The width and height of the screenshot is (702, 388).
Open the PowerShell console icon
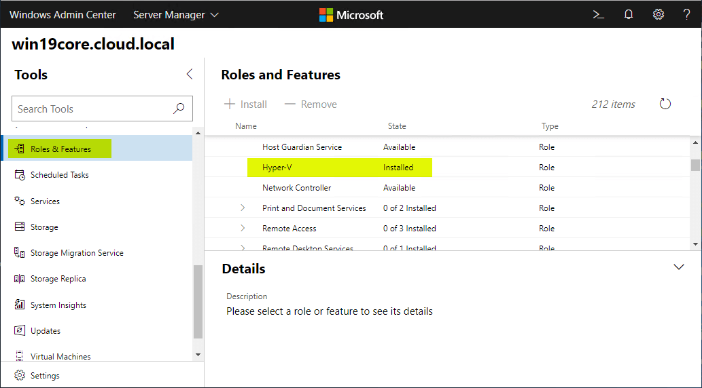tap(599, 15)
